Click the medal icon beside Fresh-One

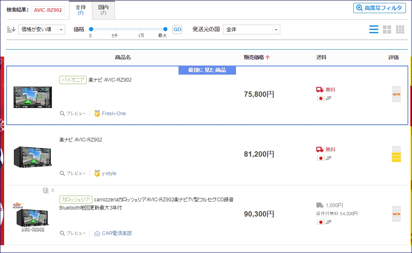point(97,113)
